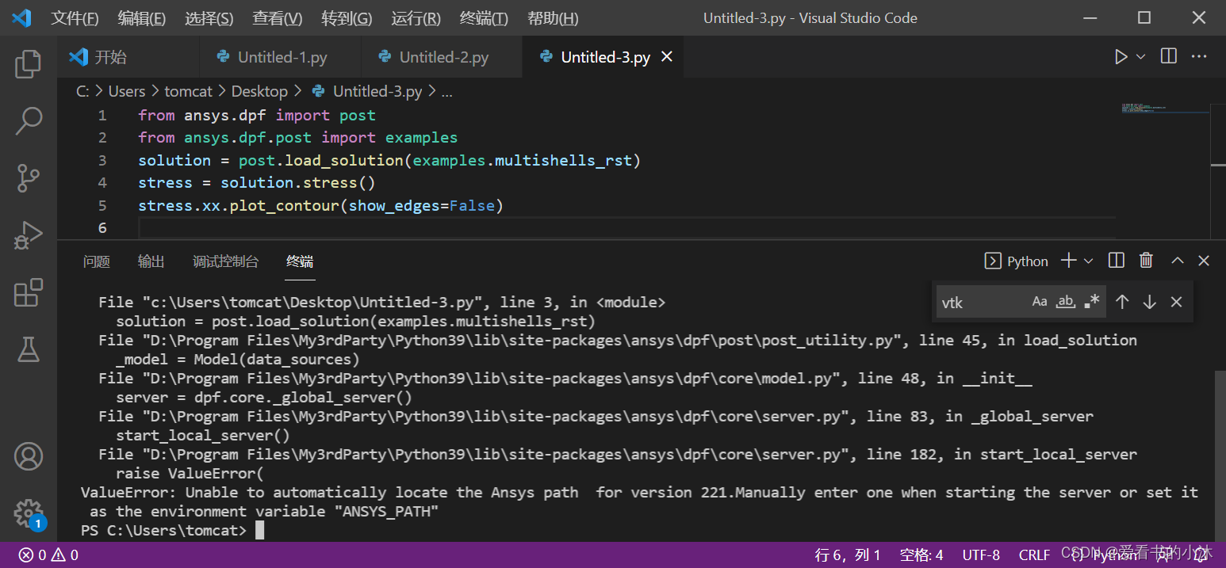Toggle Match Whole Word in find box

point(1066,302)
